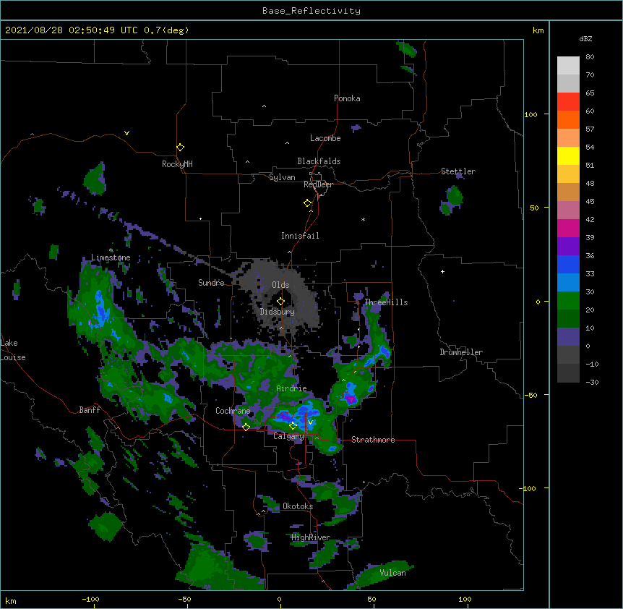Click the Didsbury label
This screenshot has width=623, height=609.
pyautogui.click(x=278, y=312)
